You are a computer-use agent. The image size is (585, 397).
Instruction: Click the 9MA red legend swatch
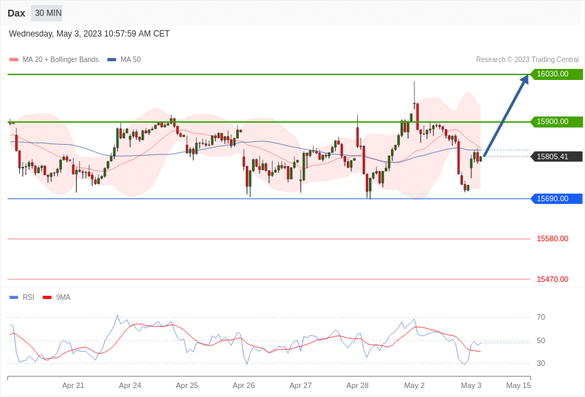(x=47, y=297)
